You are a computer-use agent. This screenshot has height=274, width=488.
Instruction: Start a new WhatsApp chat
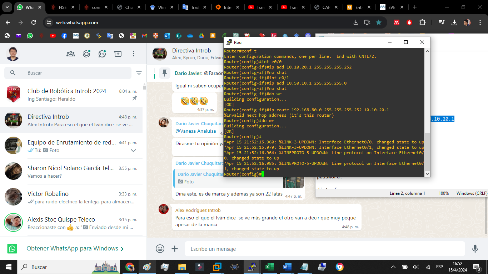coord(118,54)
